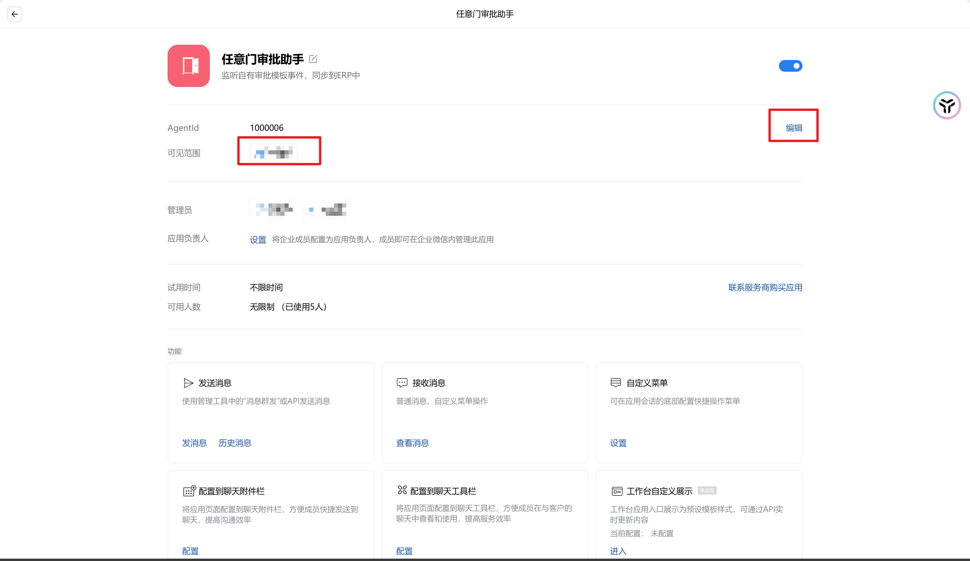Click the back arrow button
Viewport: 970px width, 561px height.
click(15, 14)
